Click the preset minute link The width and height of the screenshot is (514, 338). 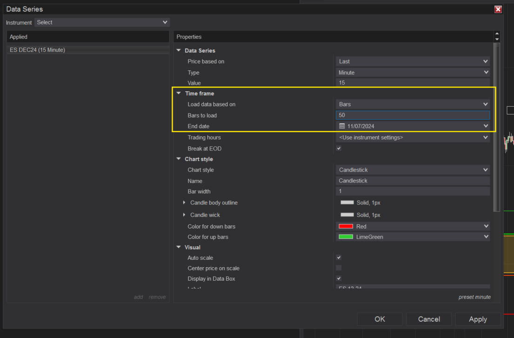pos(474,297)
